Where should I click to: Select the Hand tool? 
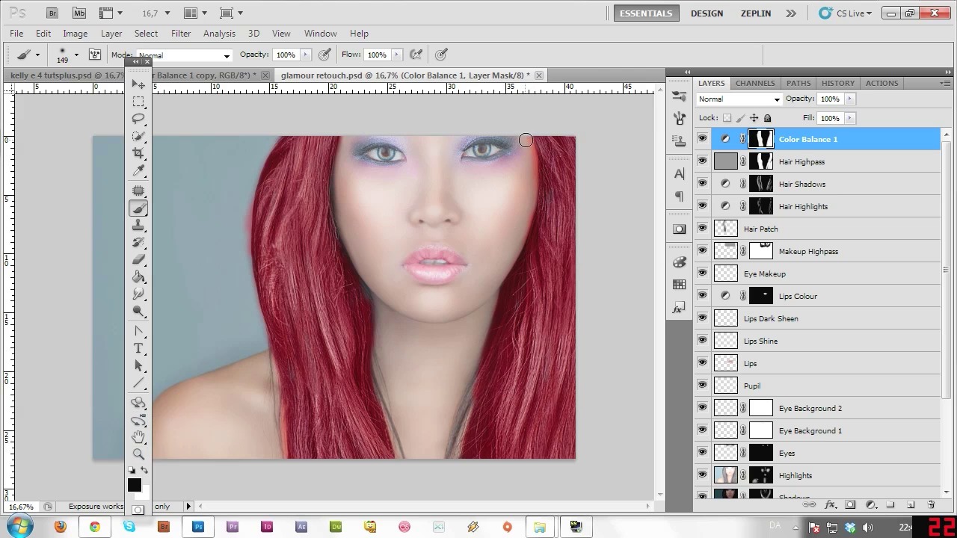(x=138, y=437)
